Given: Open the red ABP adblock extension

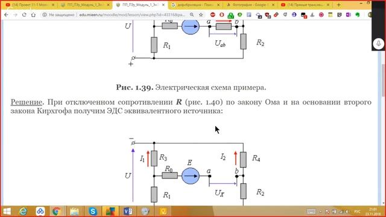Looking at the screenshot, I should point(213,14).
